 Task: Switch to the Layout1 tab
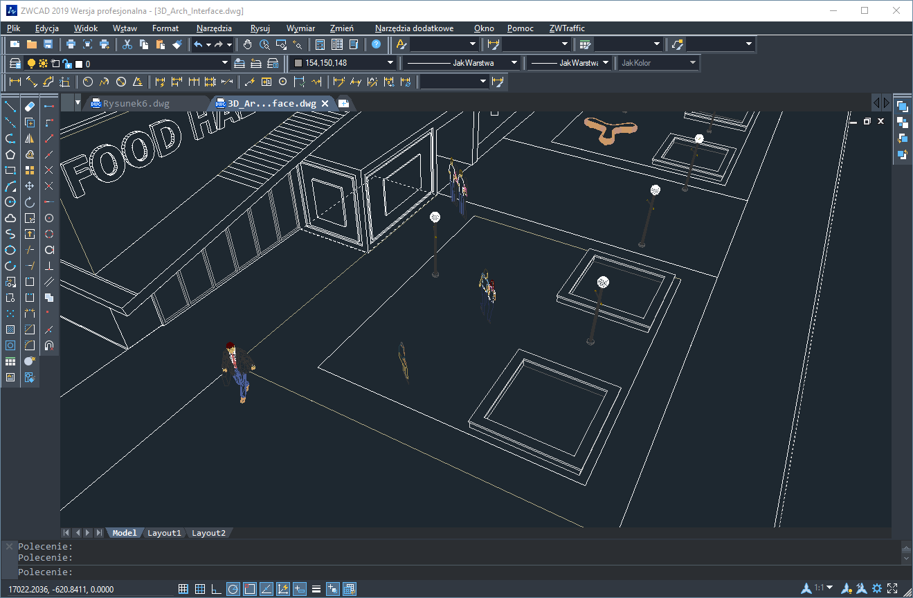[x=164, y=533]
